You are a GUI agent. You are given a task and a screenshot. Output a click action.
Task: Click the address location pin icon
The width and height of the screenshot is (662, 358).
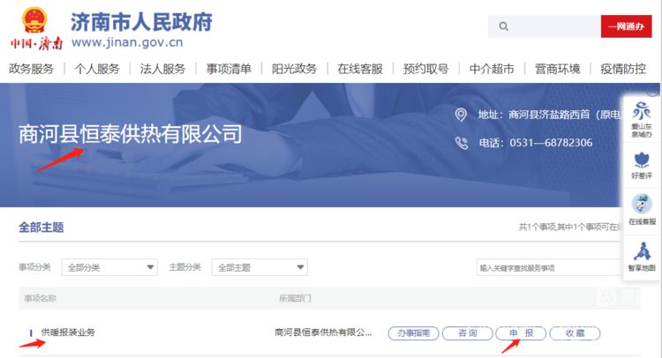[x=461, y=115]
